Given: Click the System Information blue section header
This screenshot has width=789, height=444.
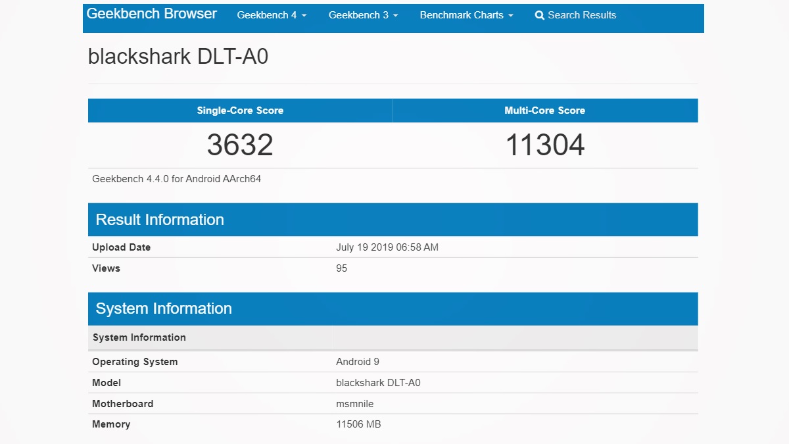Looking at the screenshot, I should point(393,308).
